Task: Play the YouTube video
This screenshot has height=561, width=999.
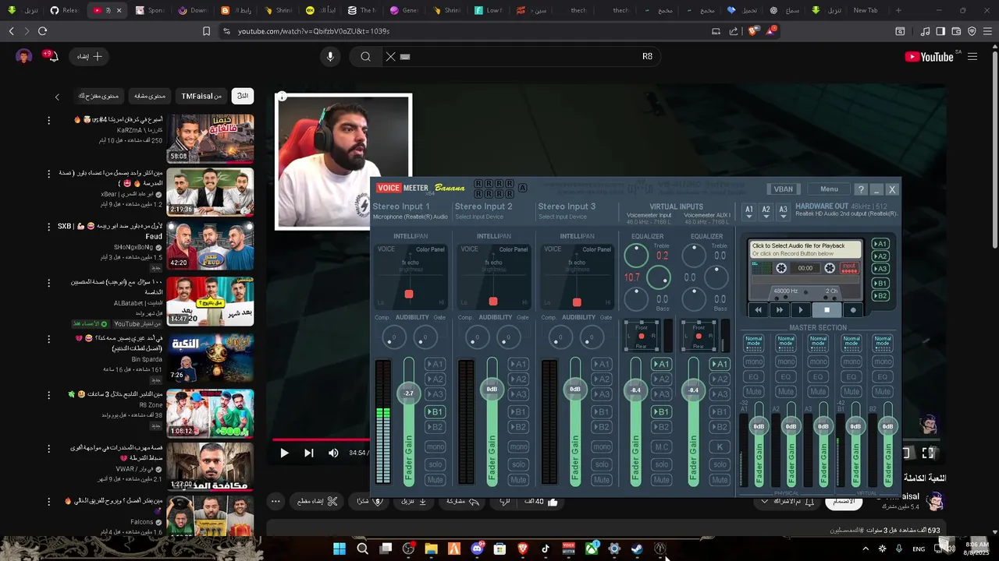Action: pyautogui.click(x=284, y=453)
